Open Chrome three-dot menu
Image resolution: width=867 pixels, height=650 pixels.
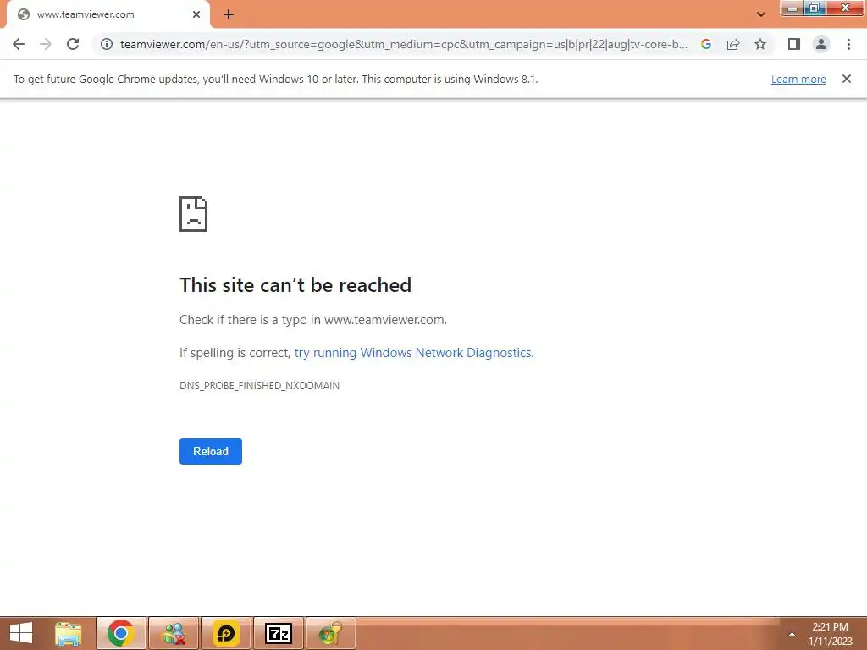pos(848,44)
